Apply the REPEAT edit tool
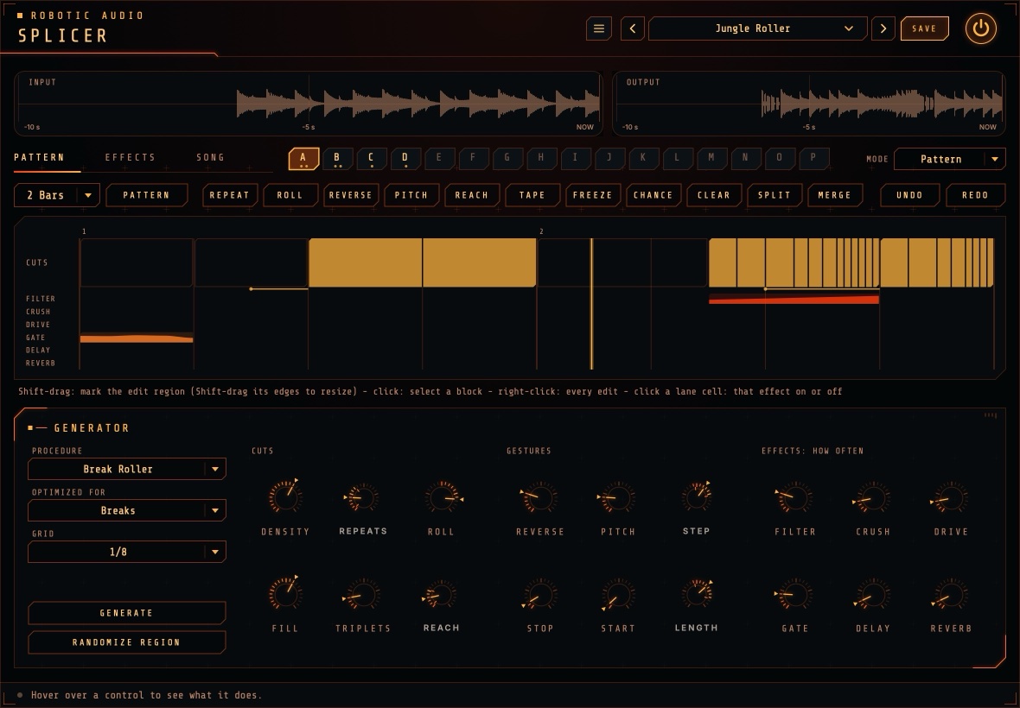The height and width of the screenshot is (708, 1020). (x=230, y=195)
